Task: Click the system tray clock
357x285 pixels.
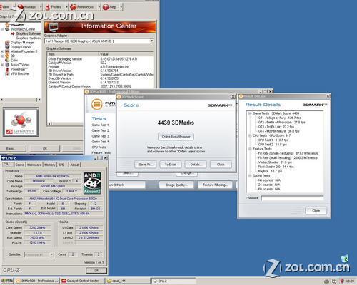Action: [x=350, y=281]
